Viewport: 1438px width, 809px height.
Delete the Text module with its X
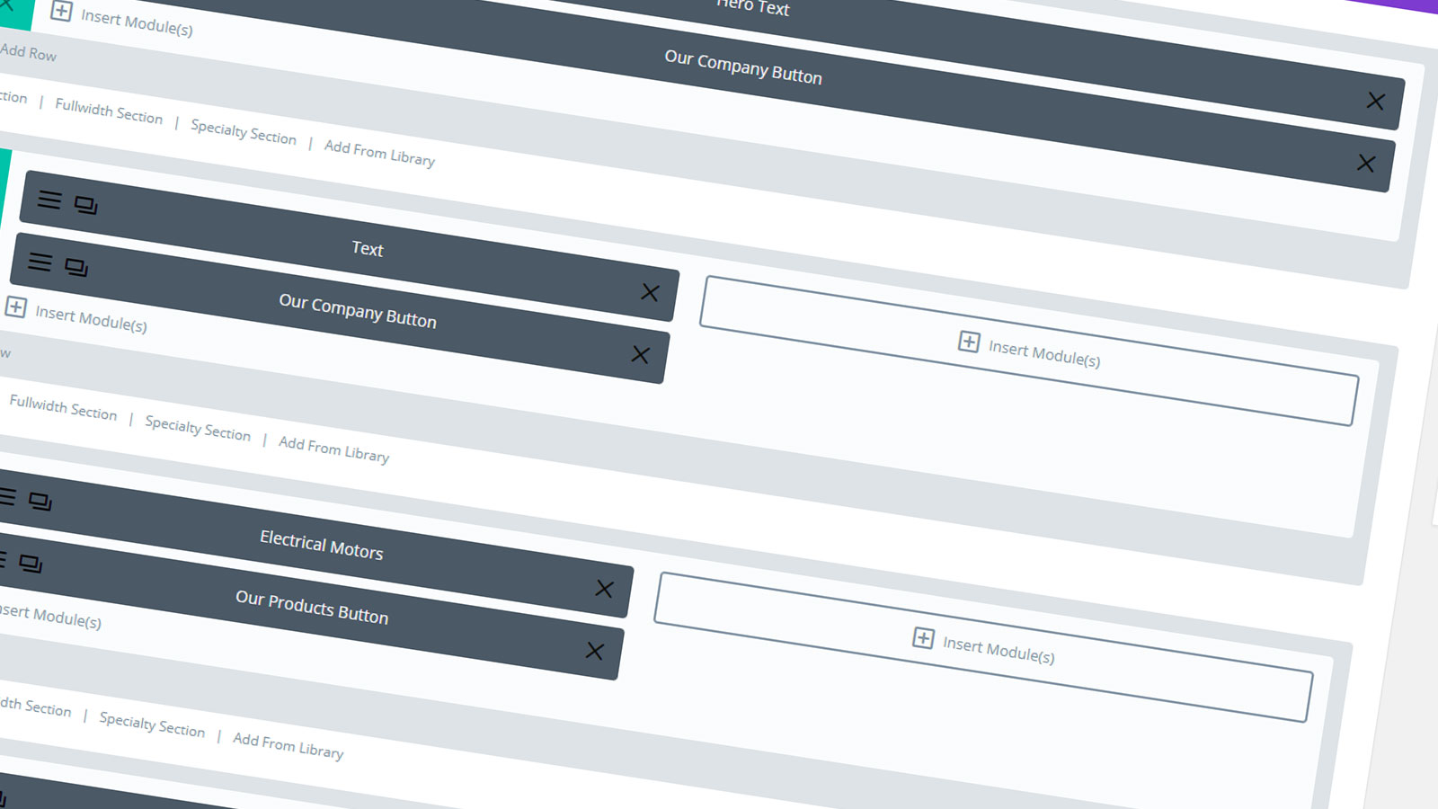650,292
